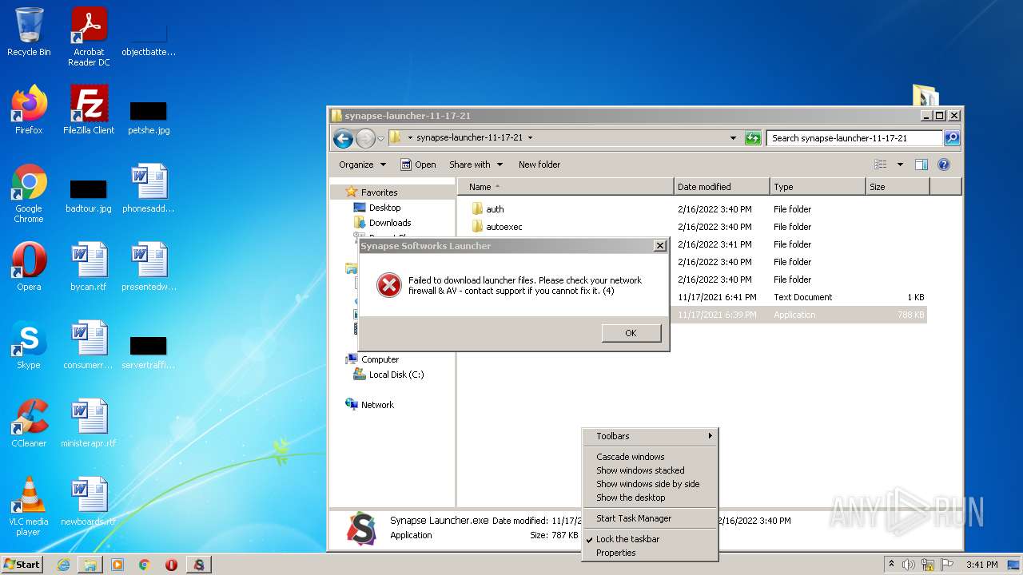This screenshot has width=1023, height=575.
Task: Show hidden tray icons arrow
Action: (891, 565)
